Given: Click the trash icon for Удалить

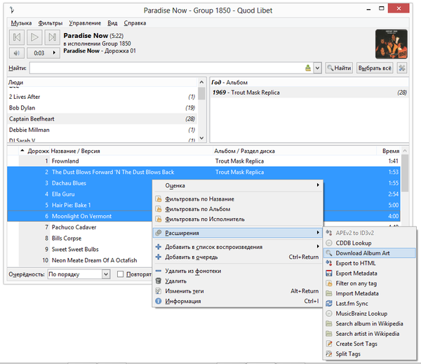Looking at the screenshot, I should point(159,281).
